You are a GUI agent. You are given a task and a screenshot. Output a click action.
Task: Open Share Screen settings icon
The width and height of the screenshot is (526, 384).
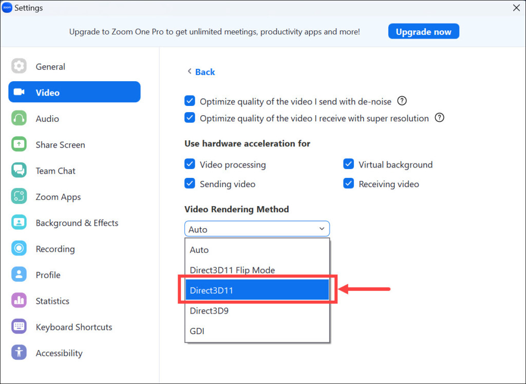pyautogui.click(x=19, y=145)
